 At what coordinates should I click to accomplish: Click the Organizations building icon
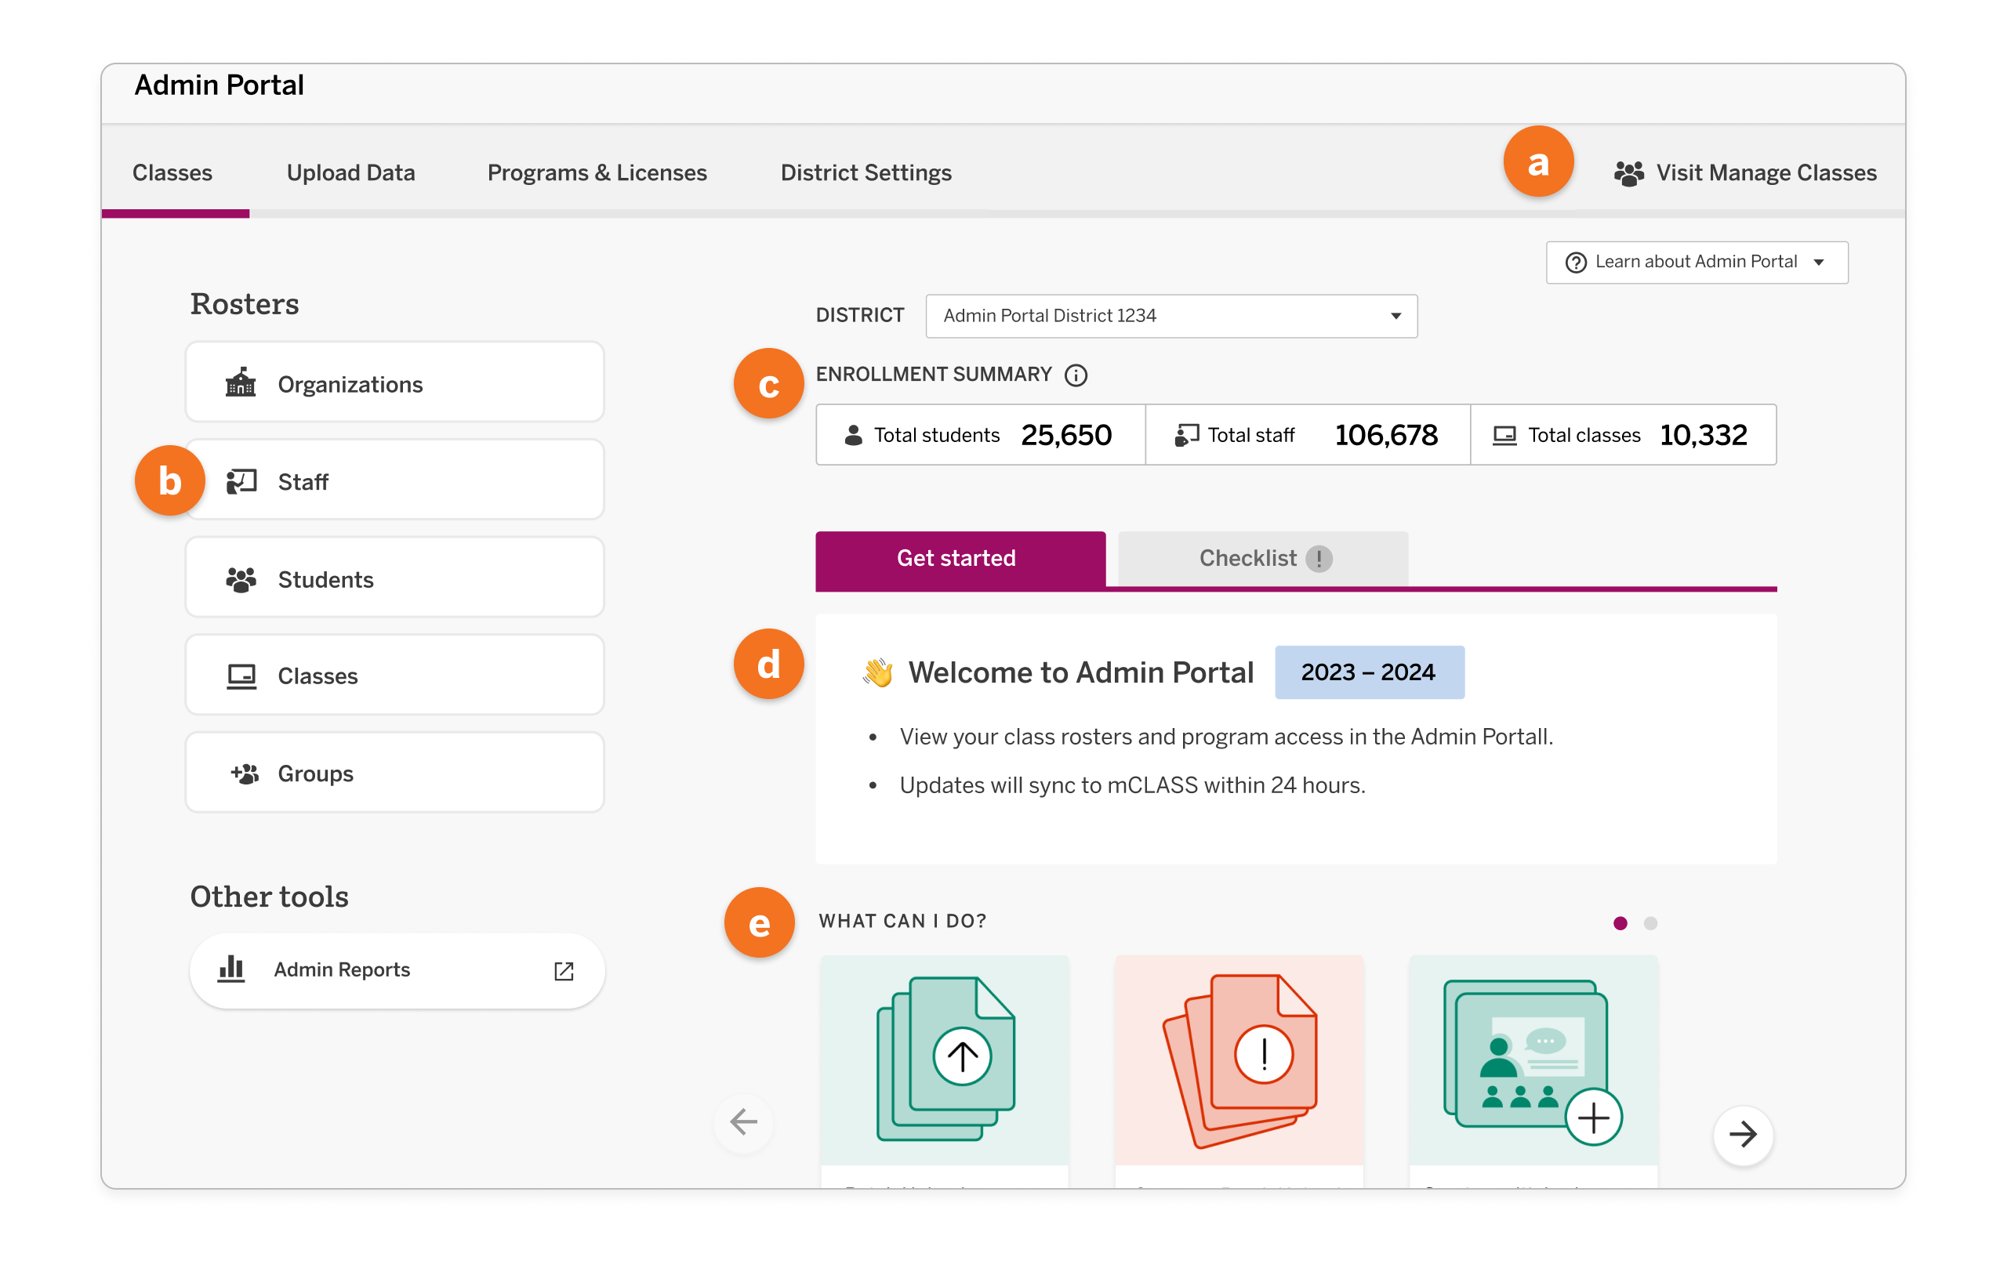(x=241, y=382)
